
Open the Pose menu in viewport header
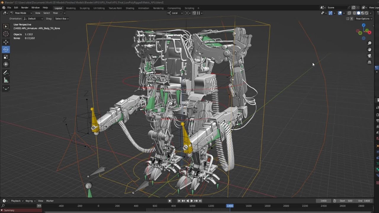[55, 13]
